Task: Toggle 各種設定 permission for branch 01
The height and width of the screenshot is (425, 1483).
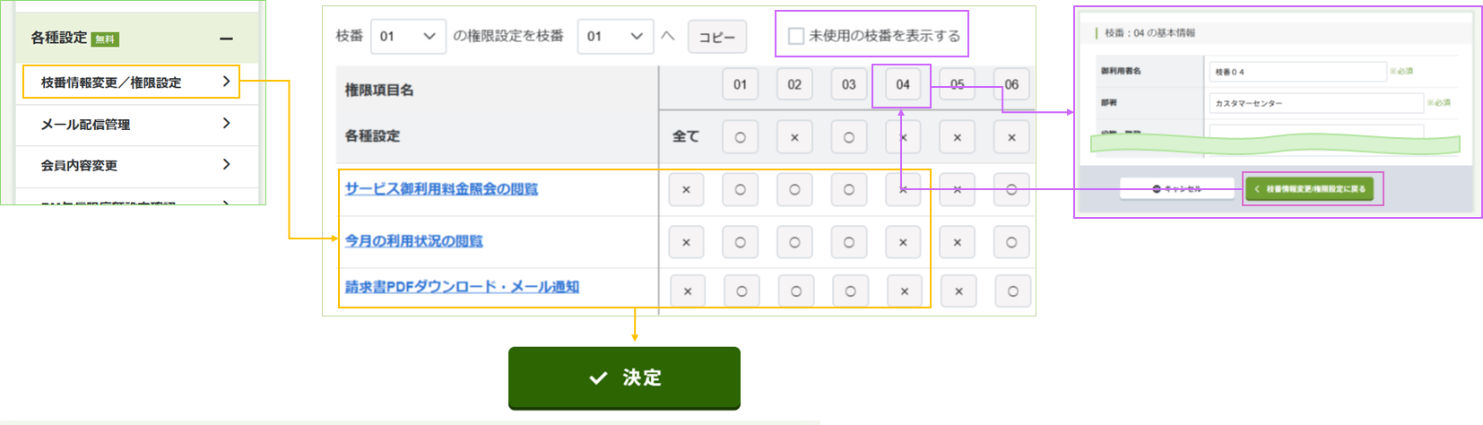Action: coord(740,137)
